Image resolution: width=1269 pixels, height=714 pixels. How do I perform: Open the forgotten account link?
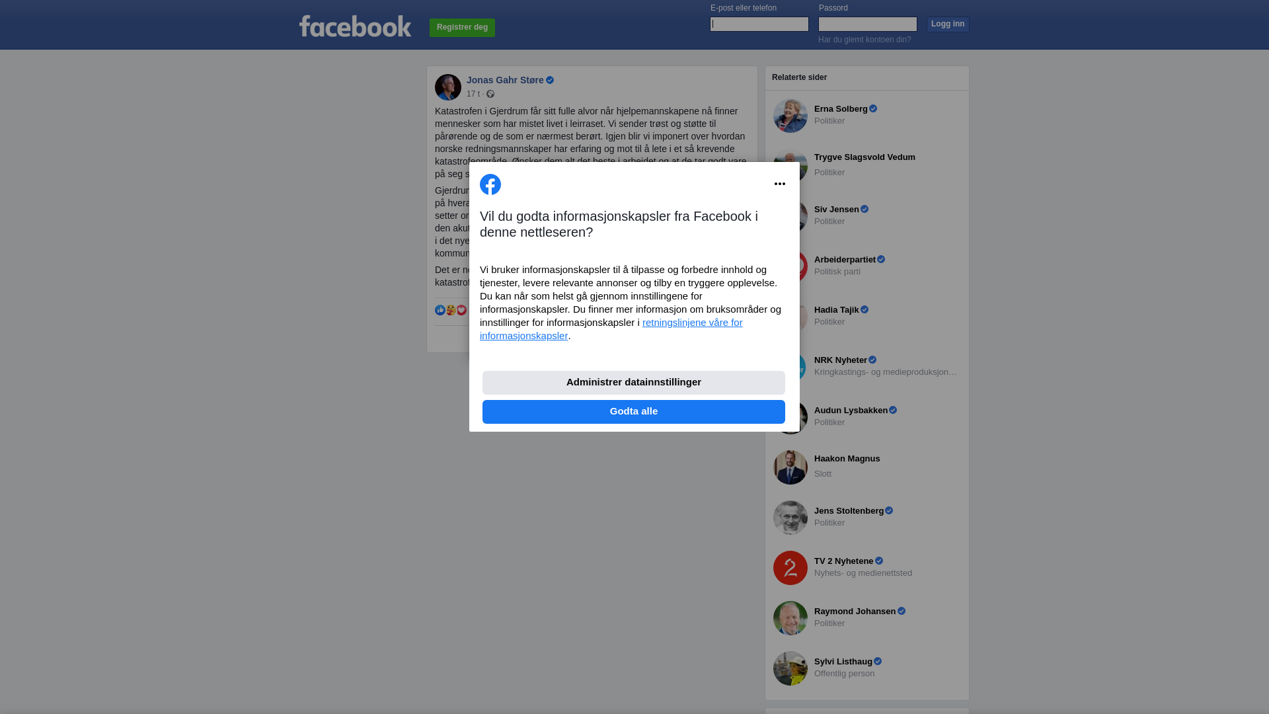click(865, 40)
